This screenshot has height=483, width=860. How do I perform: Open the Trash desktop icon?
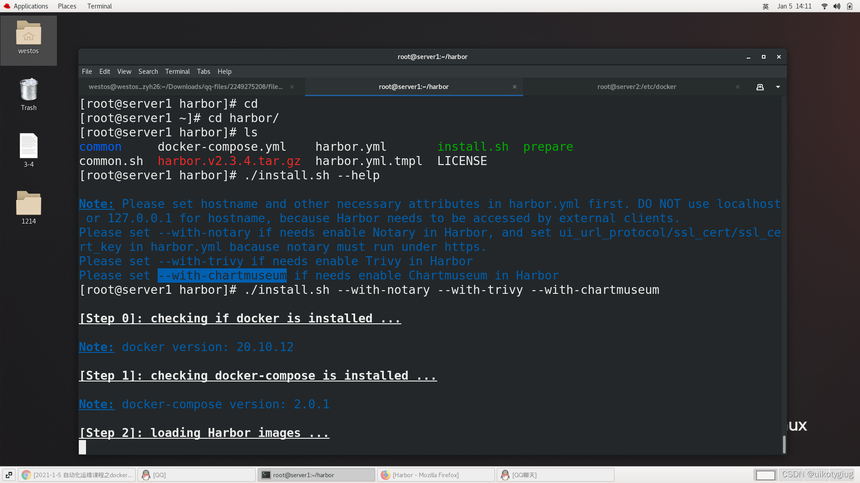point(29,94)
